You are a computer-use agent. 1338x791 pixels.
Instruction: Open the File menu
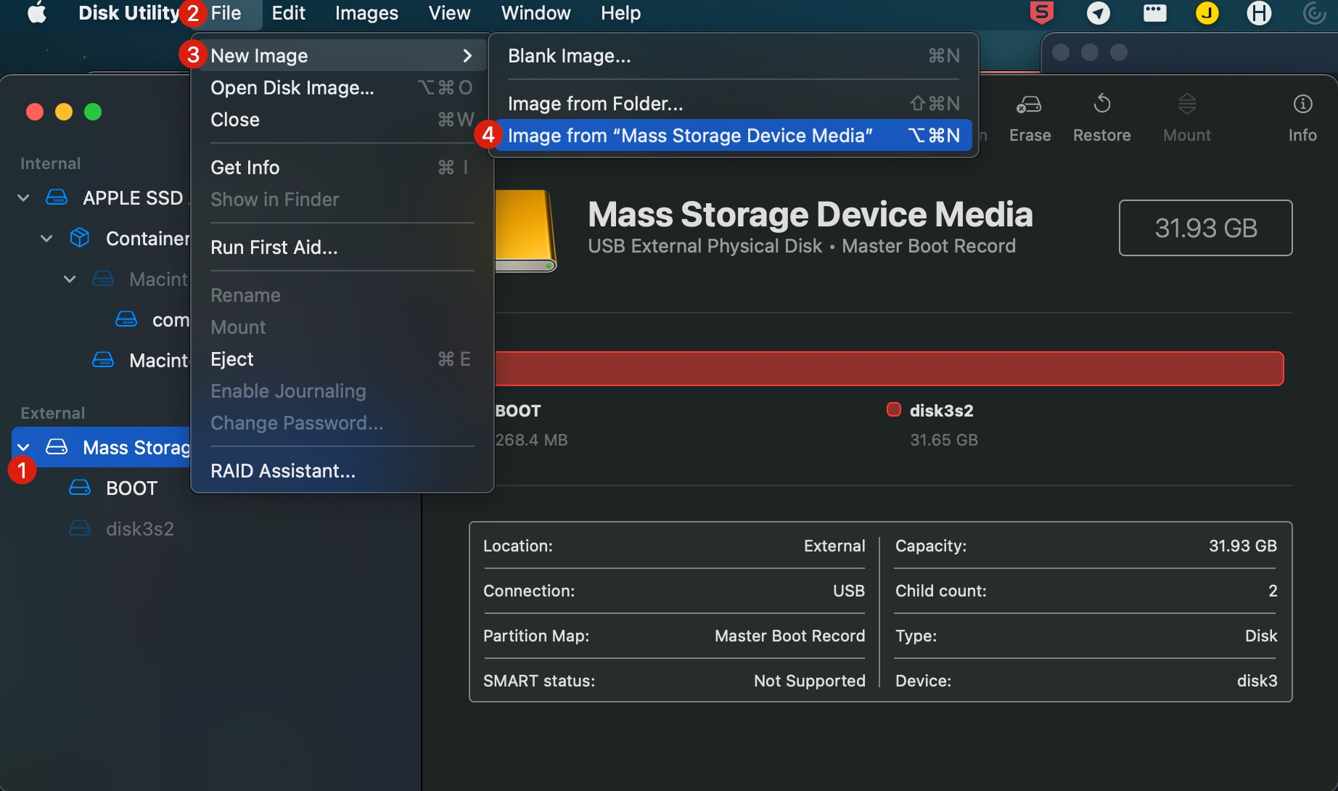tap(226, 13)
